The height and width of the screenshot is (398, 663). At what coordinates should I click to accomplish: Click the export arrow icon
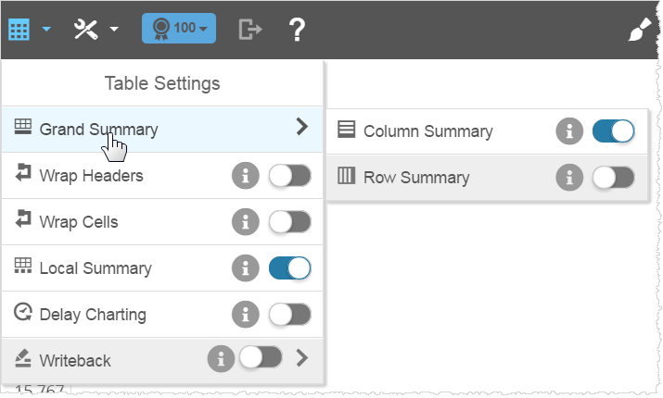click(x=250, y=29)
